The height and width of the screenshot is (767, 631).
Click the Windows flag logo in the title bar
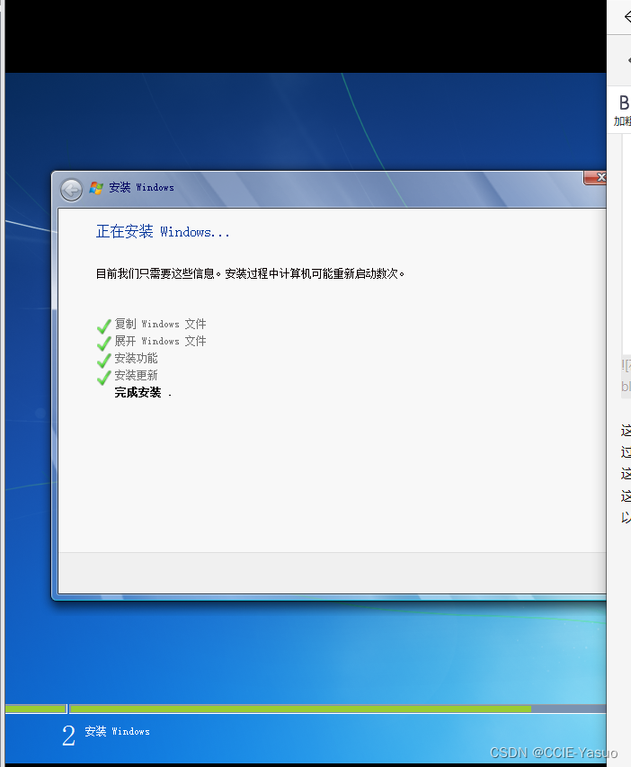(96, 188)
